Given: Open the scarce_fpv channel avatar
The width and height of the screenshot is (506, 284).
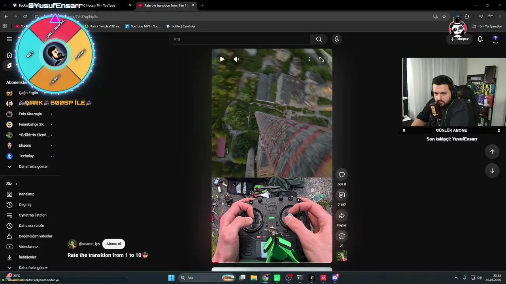Looking at the screenshot, I should point(72,244).
